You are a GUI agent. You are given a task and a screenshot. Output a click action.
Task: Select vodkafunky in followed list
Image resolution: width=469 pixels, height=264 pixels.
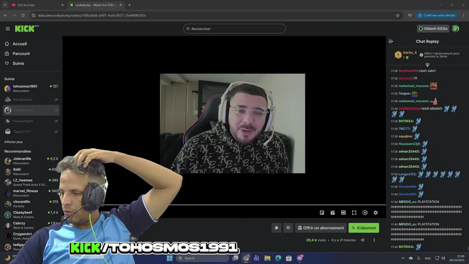point(31,110)
